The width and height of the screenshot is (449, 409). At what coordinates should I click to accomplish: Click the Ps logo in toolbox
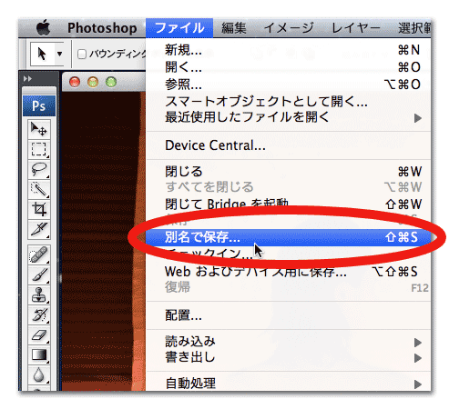(39, 106)
